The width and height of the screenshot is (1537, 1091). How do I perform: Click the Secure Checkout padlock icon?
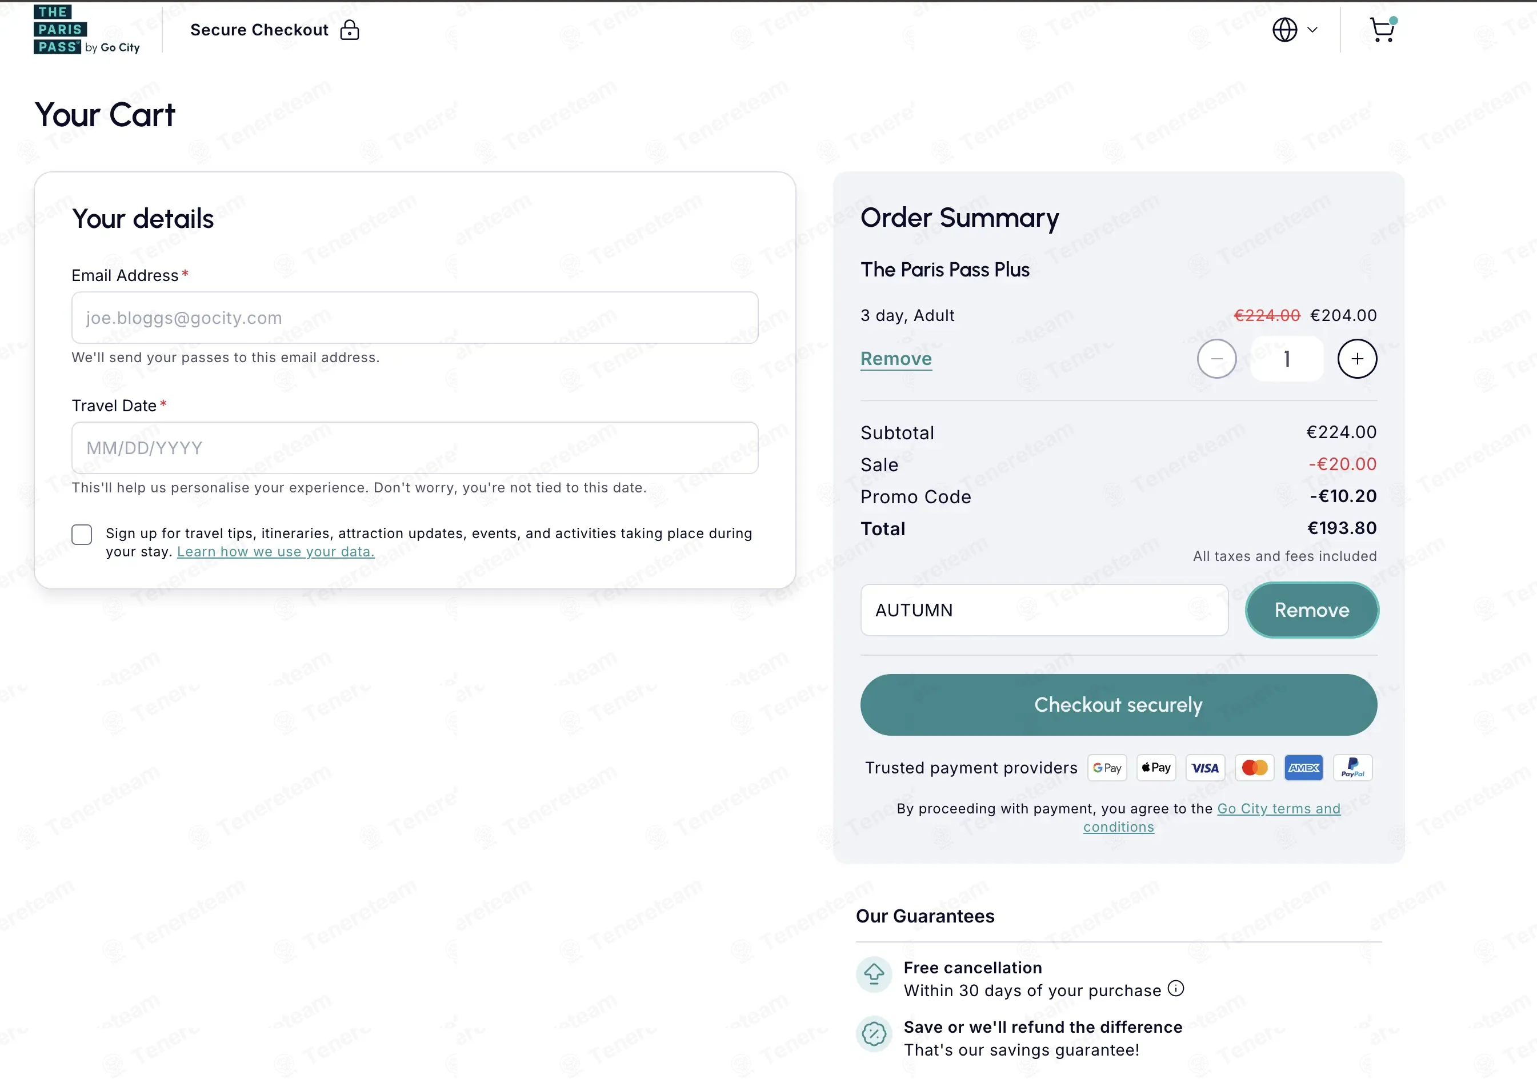[x=350, y=30]
